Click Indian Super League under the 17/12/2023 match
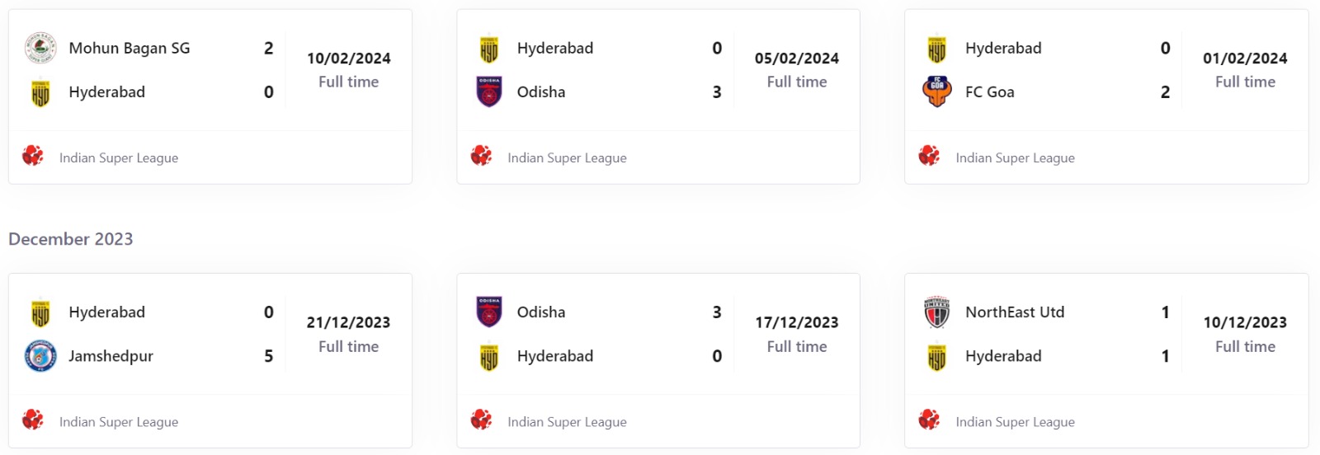This screenshot has width=1320, height=455. tap(567, 422)
